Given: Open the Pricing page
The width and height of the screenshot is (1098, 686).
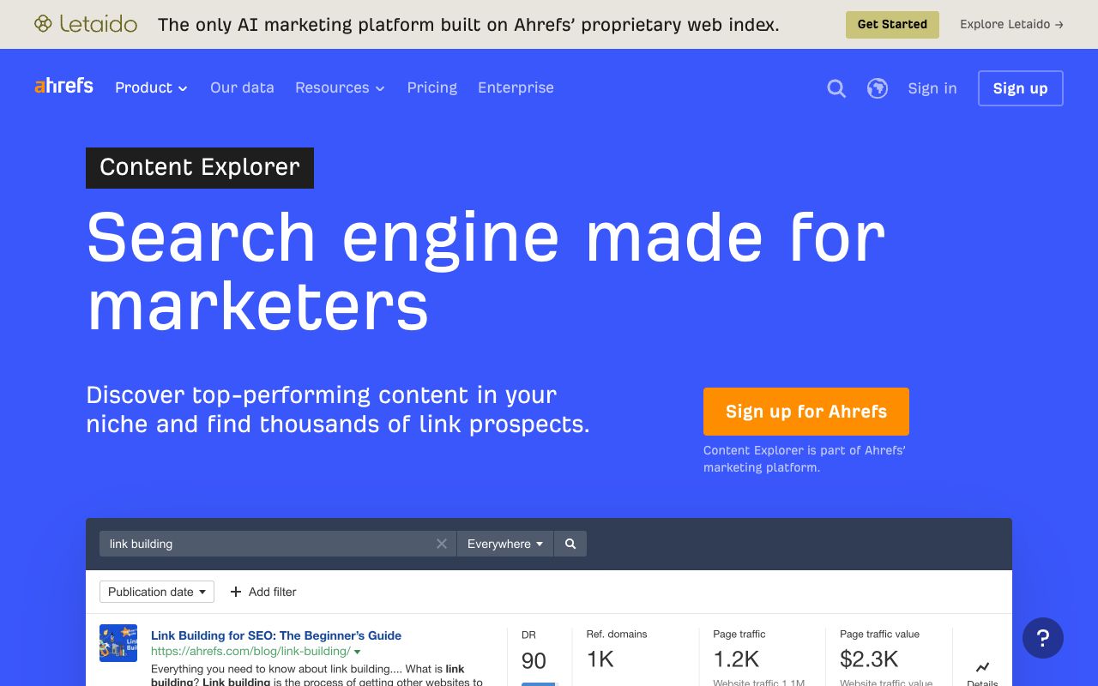Looking at the screenshot, I should click(432, 87).
